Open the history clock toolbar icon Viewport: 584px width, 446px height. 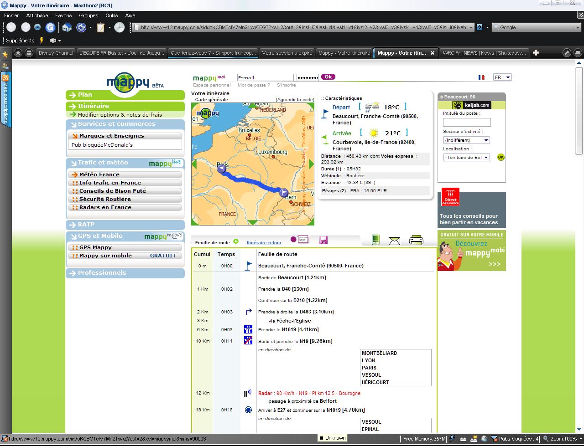pyautogui.click(x=119, y=27)
